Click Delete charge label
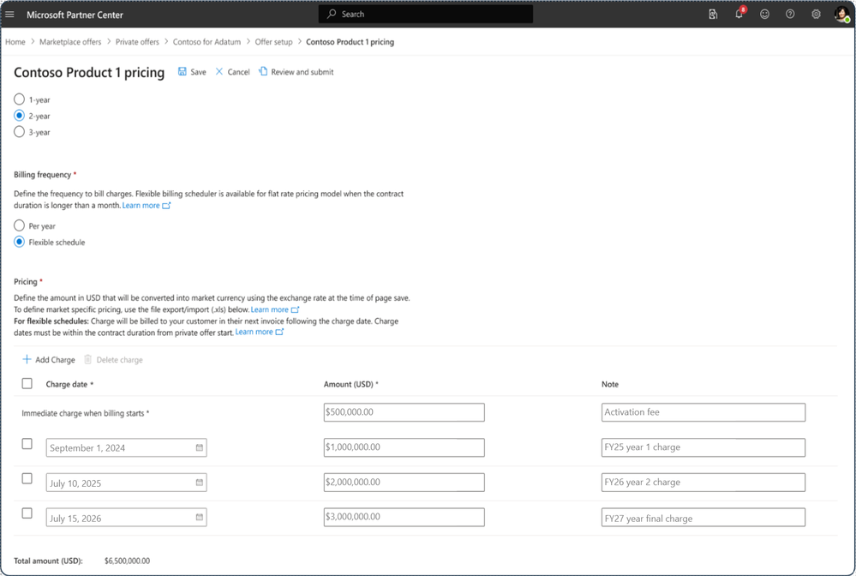This screenshot has height=576, width=856. (x=120, y=360)
